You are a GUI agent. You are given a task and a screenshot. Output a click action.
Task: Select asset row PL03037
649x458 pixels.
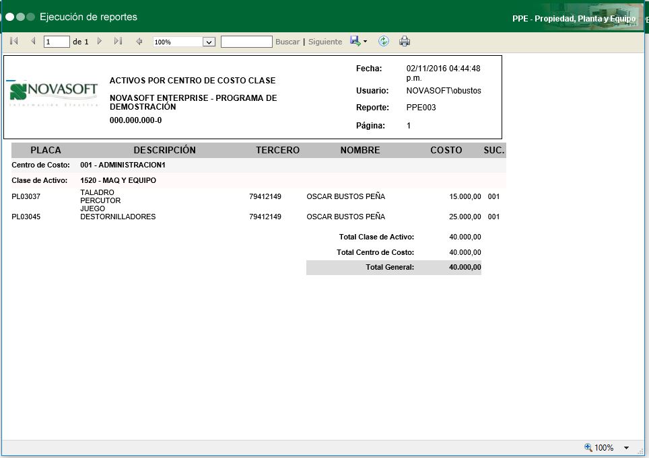coord(26,196)
